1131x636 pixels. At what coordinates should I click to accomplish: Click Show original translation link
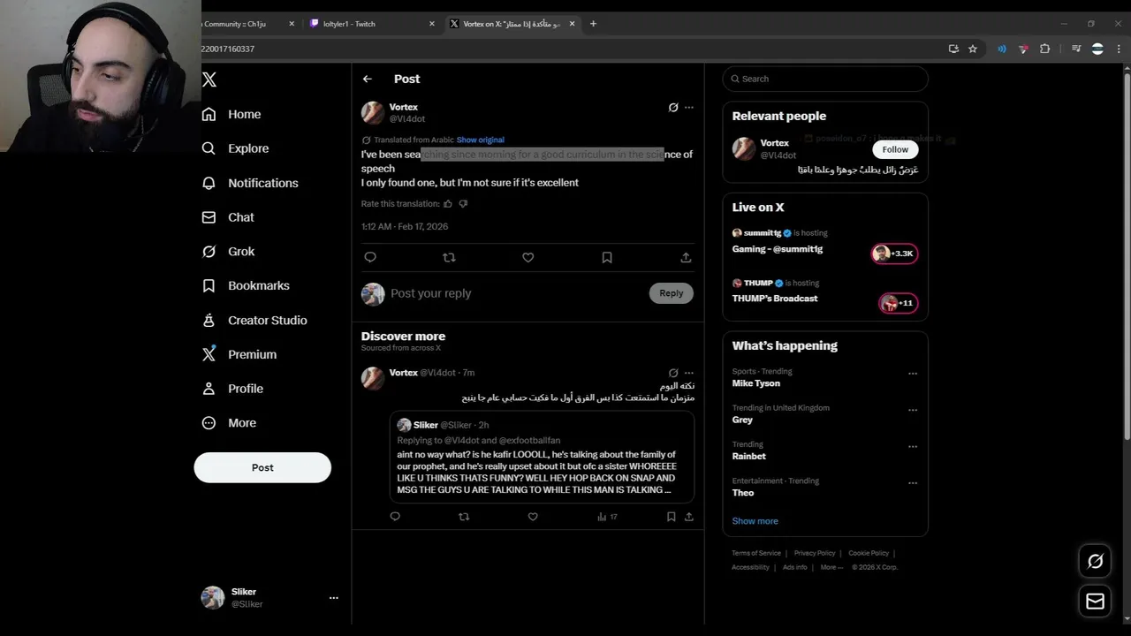[481, 140]
